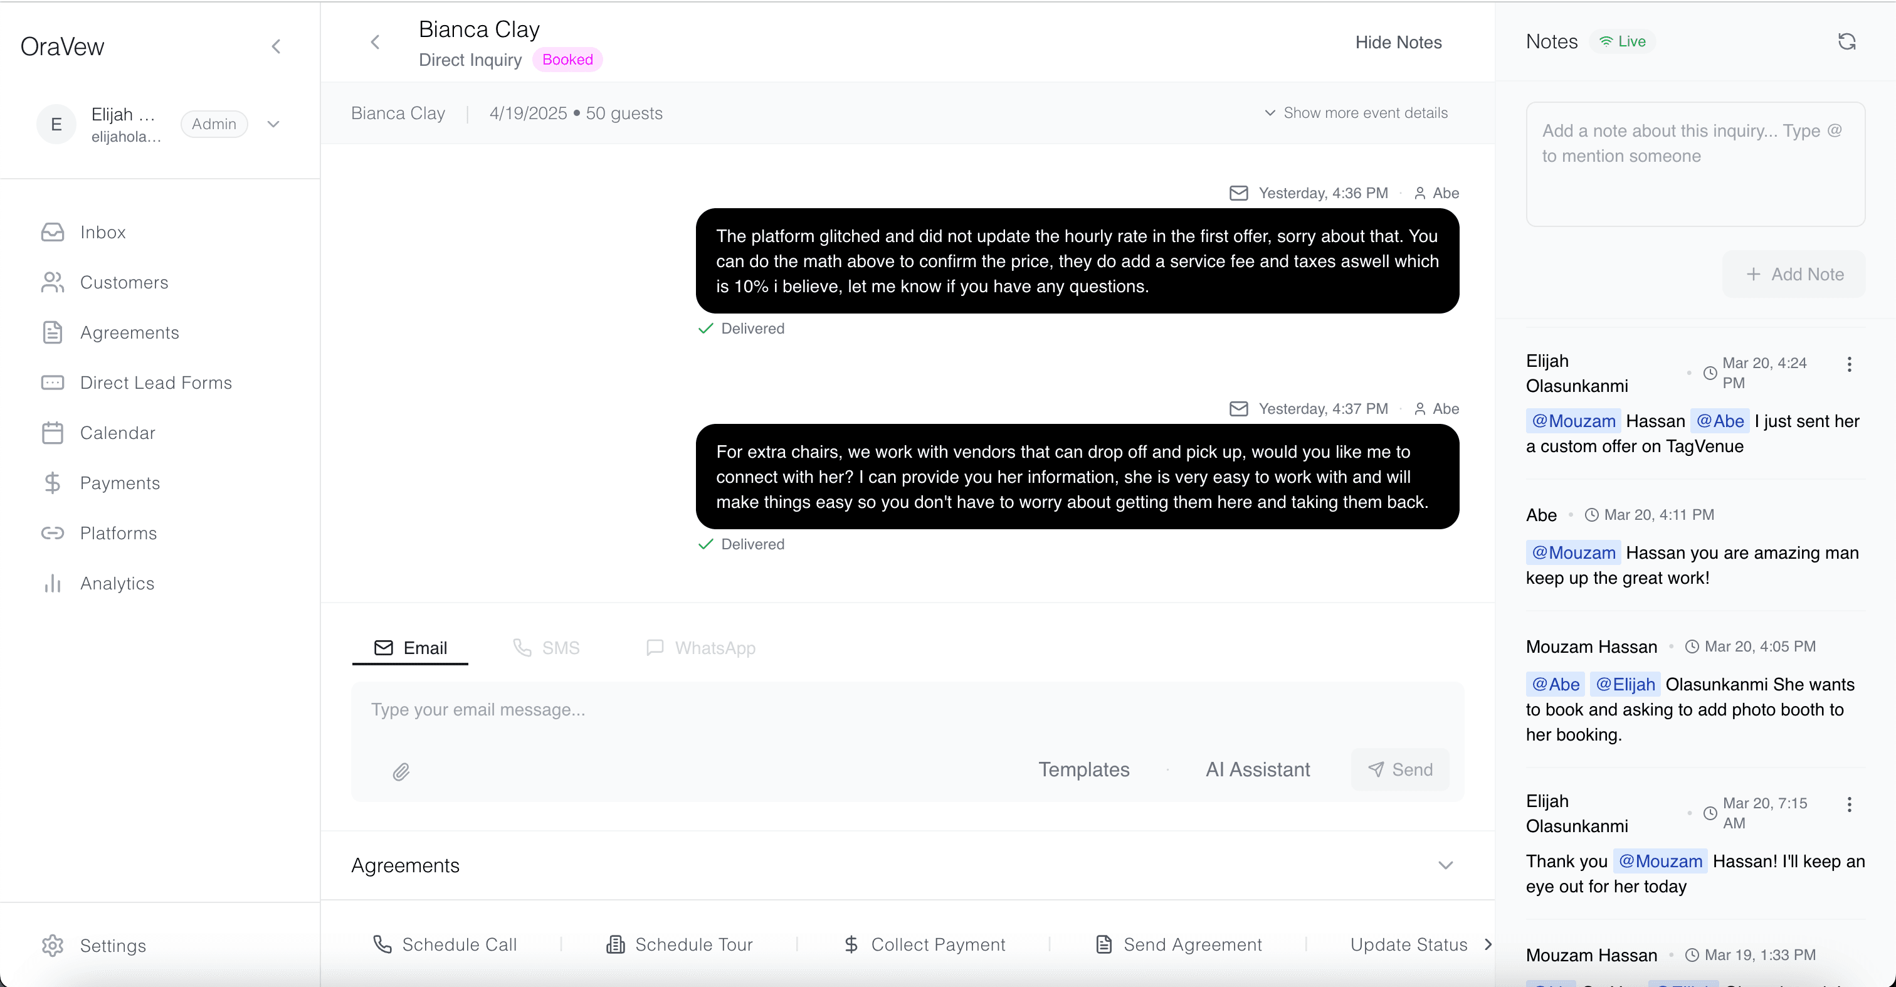Image resolution: width=1896 pixels, height=987 pixels.
Task: Show more event details
Action: 1357,113
